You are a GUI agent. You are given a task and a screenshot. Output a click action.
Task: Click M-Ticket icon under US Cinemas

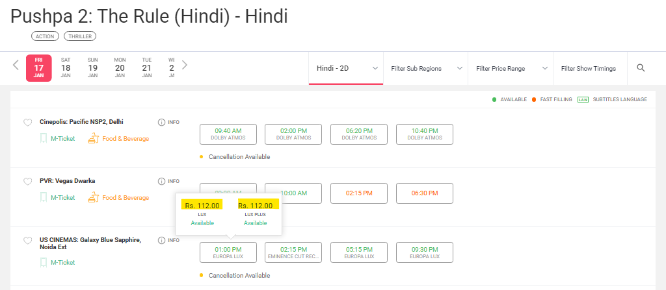pyautogui.click(x=44, y=263)
